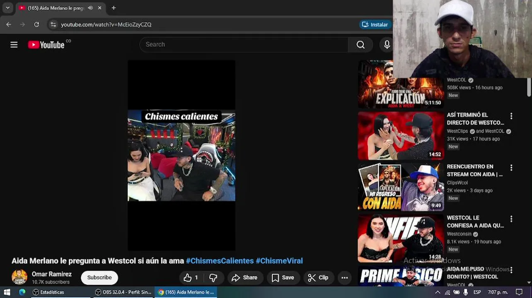Open the tab search dropdown arrow
The height and width of the screenshot is (298, 532).
7,8
